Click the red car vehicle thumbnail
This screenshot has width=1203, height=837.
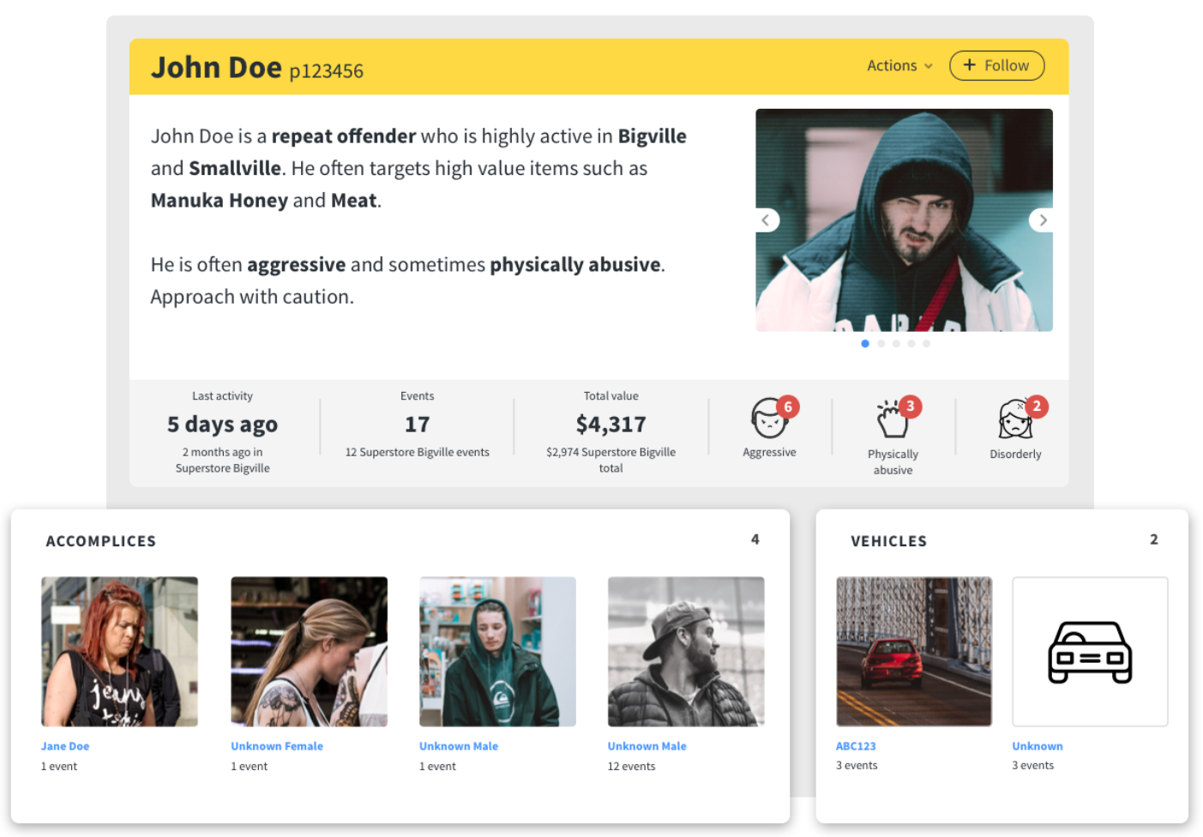(914, 652)
